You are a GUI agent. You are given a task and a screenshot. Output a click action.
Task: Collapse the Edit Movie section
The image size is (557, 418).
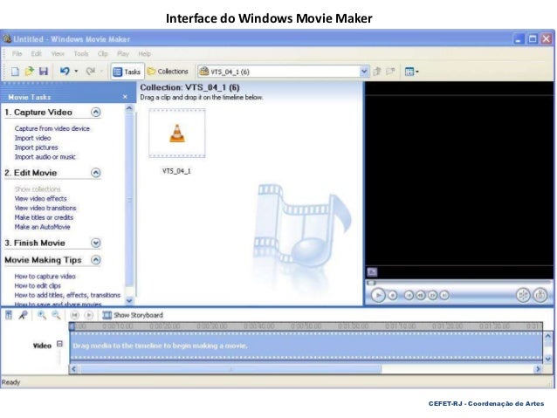95,173
